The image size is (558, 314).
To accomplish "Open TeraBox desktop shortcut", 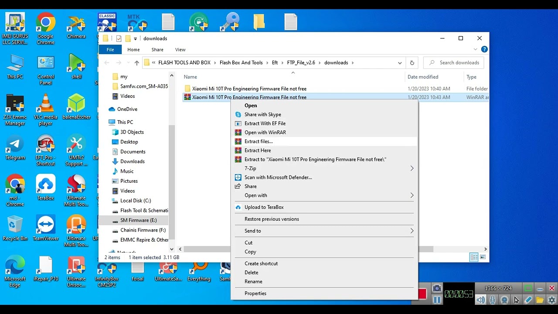I will 46,188.
